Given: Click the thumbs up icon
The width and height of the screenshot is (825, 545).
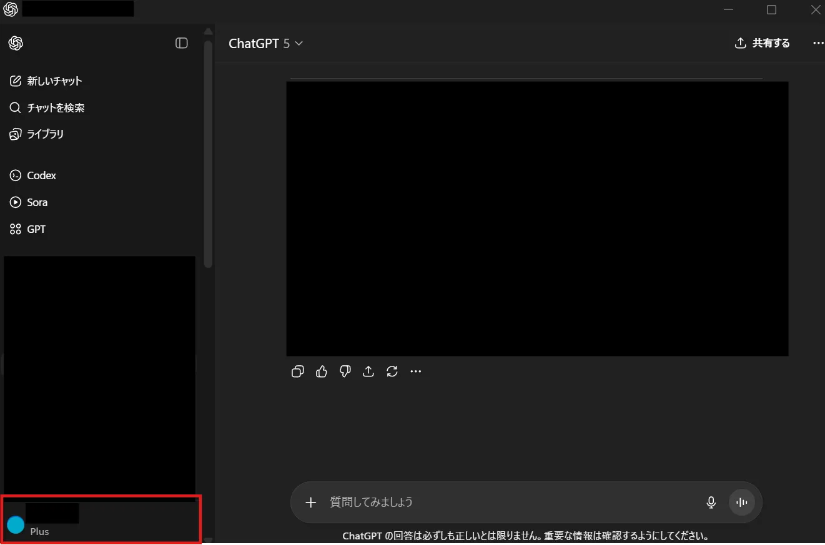Looking at the screenshot, I should (322, 371).
